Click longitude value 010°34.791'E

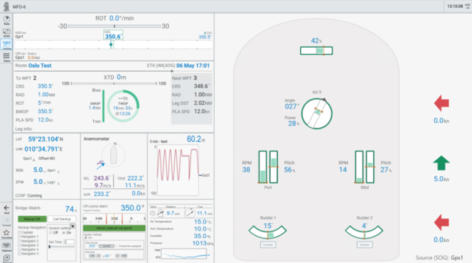click(43, 149)
